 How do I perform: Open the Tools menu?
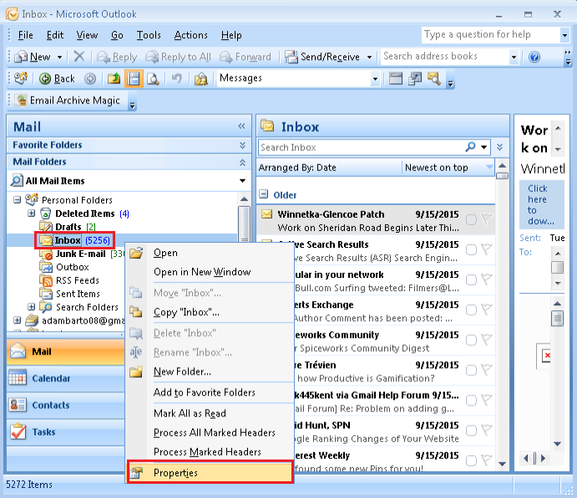pos(149,35)
